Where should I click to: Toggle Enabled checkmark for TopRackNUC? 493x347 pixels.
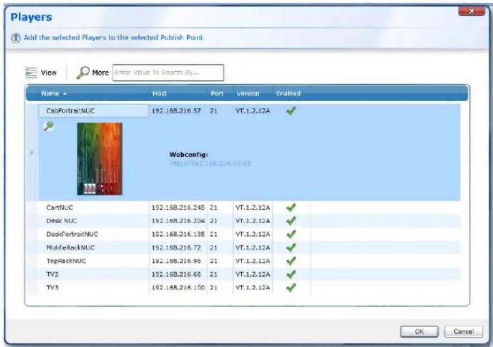[291, 261]
